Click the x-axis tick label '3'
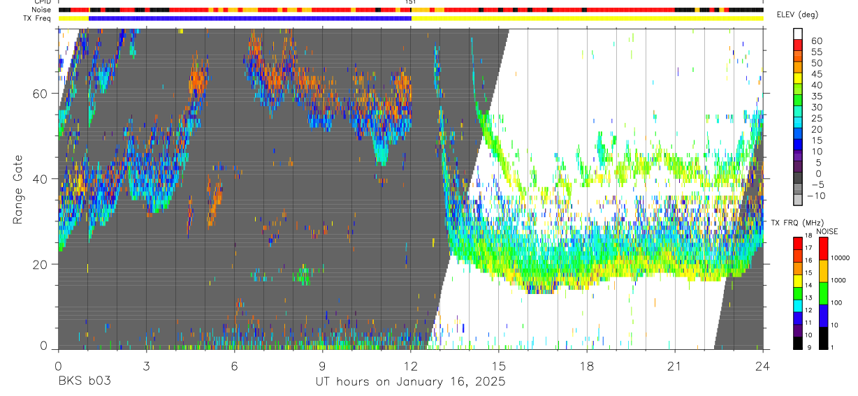The height and width of the screenshot is (396, 858). (146, 366)
